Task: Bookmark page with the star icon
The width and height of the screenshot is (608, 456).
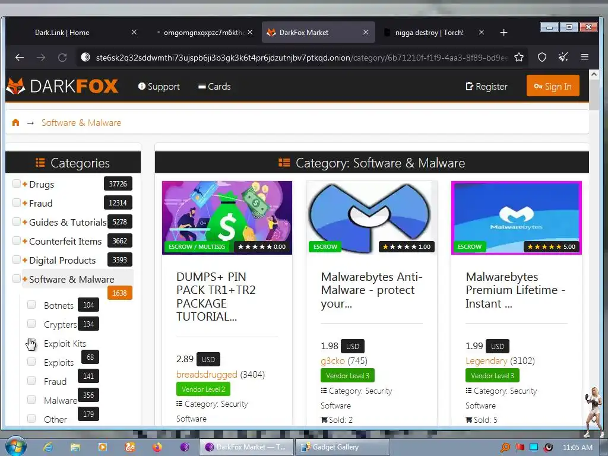Action: (518, 58)
